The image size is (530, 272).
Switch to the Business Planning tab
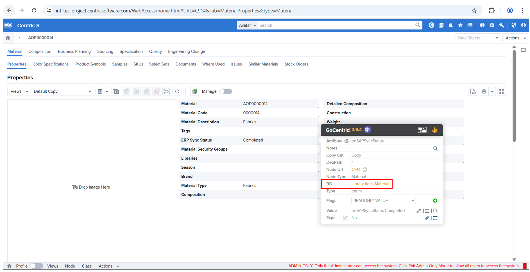pyautogui.click(x=74, y=51)
